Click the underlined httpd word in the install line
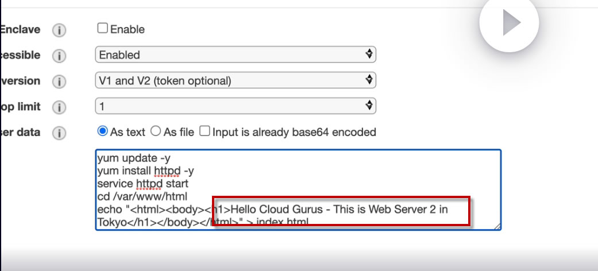 (167, 171)
